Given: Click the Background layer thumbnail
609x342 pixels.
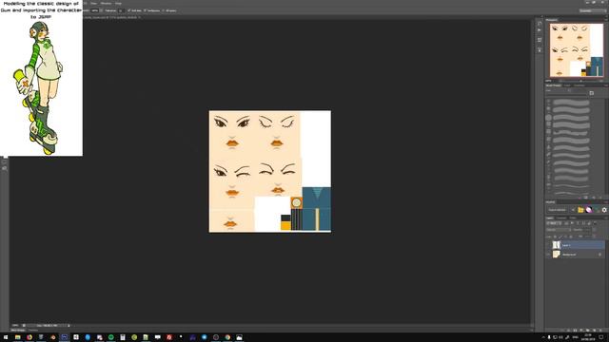Looking at the screenshot, I should point(557,255).
